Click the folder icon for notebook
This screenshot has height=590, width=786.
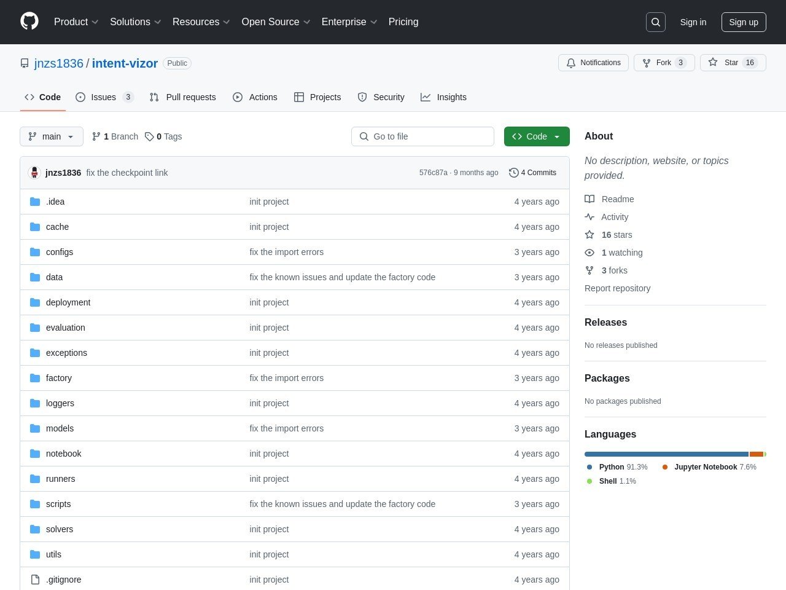tap(35, 454)
